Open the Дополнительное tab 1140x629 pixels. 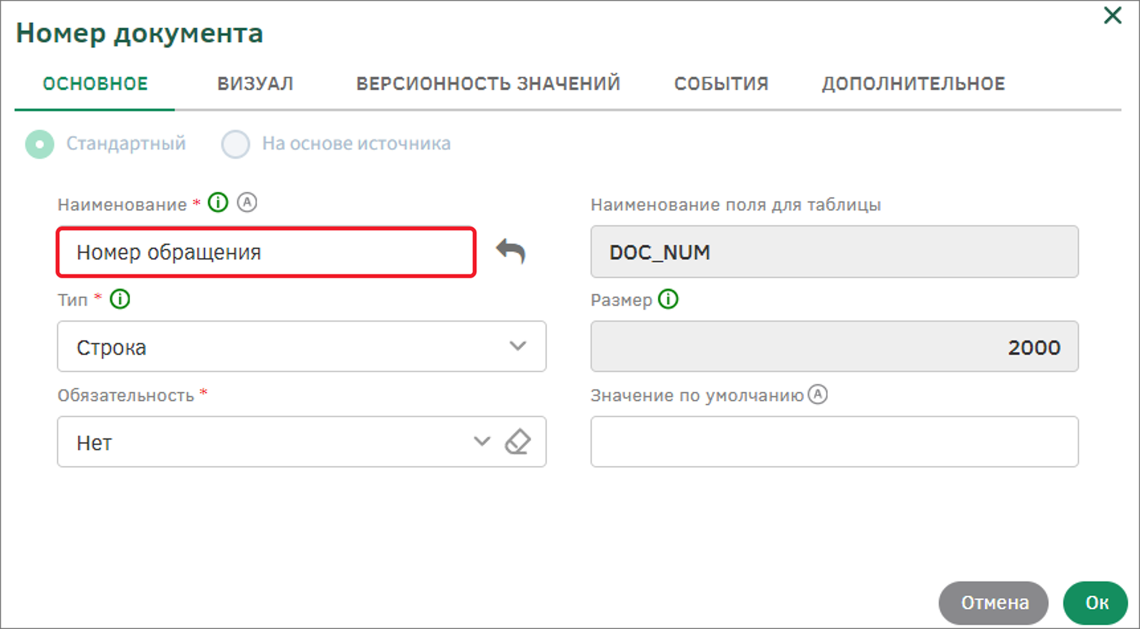point(914,83)
